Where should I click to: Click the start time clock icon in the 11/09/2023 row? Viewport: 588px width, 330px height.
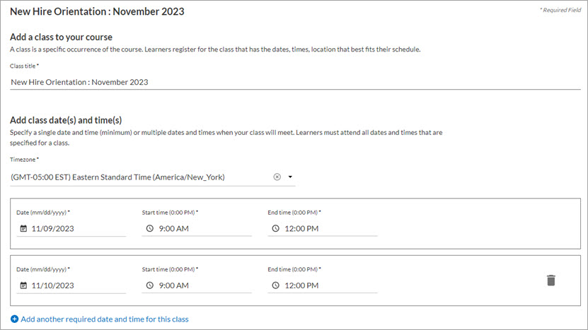tap(149, 228)
